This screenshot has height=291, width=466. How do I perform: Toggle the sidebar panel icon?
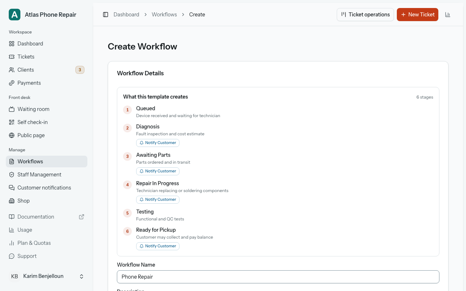click(106, 15)
